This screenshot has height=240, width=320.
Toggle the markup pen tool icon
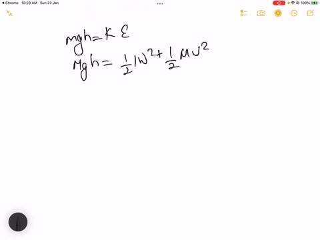[x=278, y=13]
